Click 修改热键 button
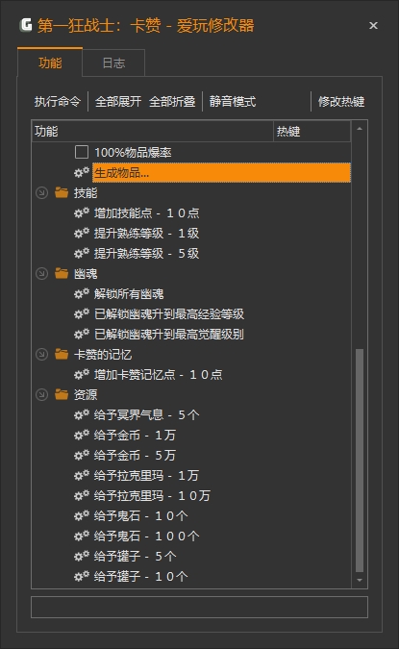This screenshot has width=399, height=649. [341, 101]
